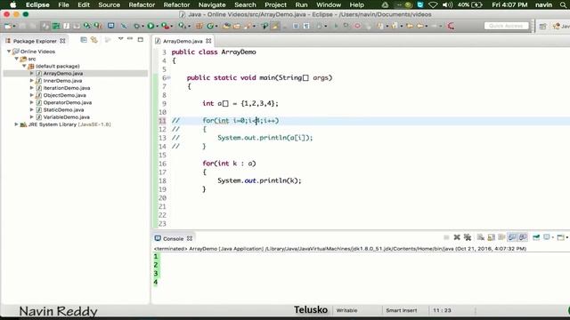Click the Wi-Fi icon in macOS menu bar

click(x=433, y=4)
